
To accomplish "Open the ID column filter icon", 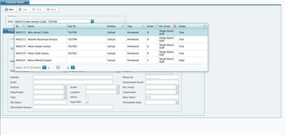I will [23, 26].
